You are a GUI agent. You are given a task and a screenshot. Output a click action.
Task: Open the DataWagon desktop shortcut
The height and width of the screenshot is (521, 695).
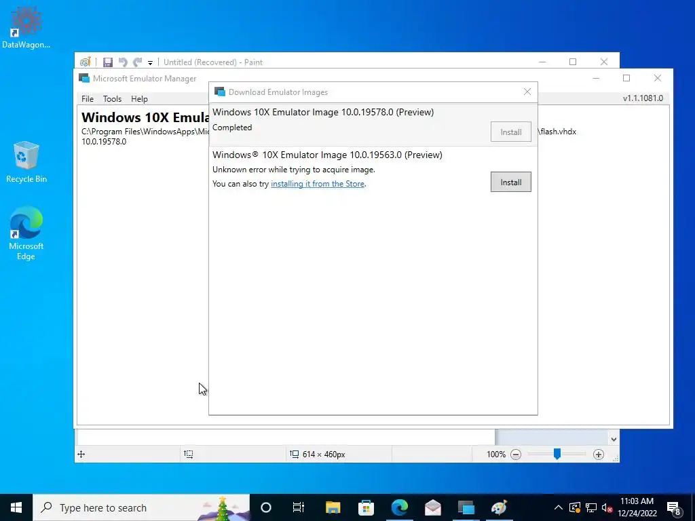(x=26, y=27)
